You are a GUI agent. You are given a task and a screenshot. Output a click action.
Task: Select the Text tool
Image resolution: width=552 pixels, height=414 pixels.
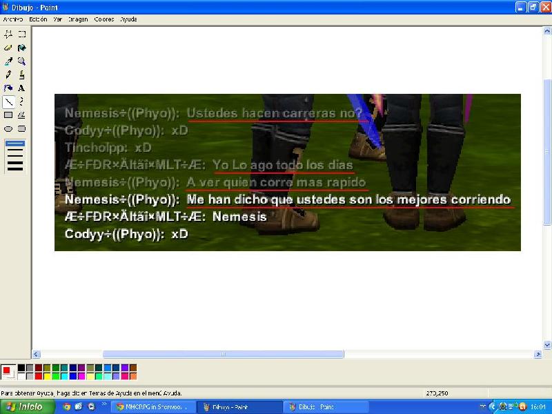(22, 88)
